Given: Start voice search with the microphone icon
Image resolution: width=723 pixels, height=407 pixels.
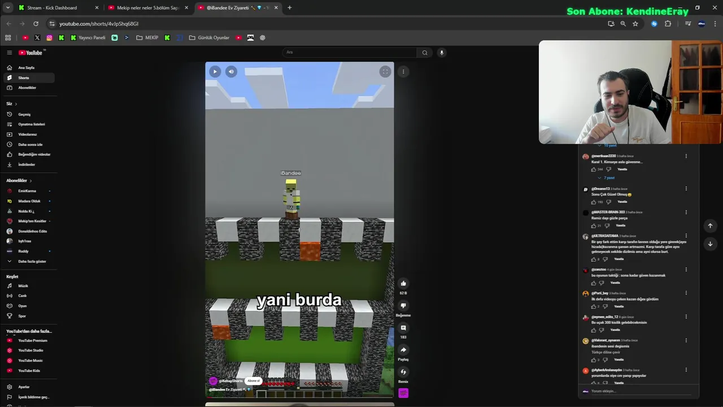Looking at the screenshot, I should 442,53.
